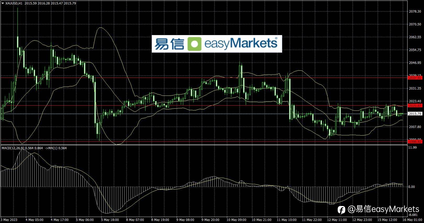Click the OHLC value 2016.28 in the header
Screen dimensions: 424x223
(43, 3)
